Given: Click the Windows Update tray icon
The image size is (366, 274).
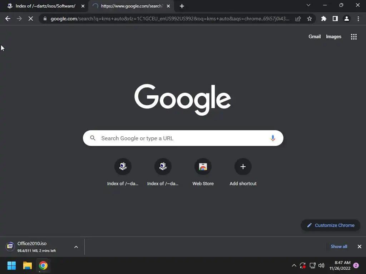Looking at the screenshot, I should click(x=302, y=265).
